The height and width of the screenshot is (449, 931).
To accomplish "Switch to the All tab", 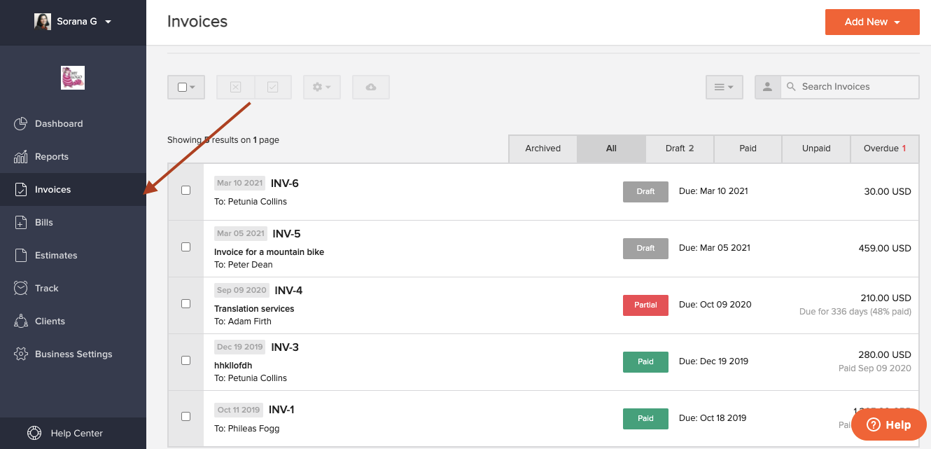I will tap(611, 148).
